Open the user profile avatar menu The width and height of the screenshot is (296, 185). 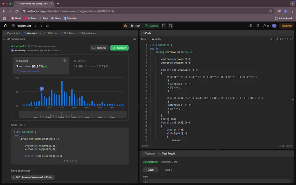point(275,26)
